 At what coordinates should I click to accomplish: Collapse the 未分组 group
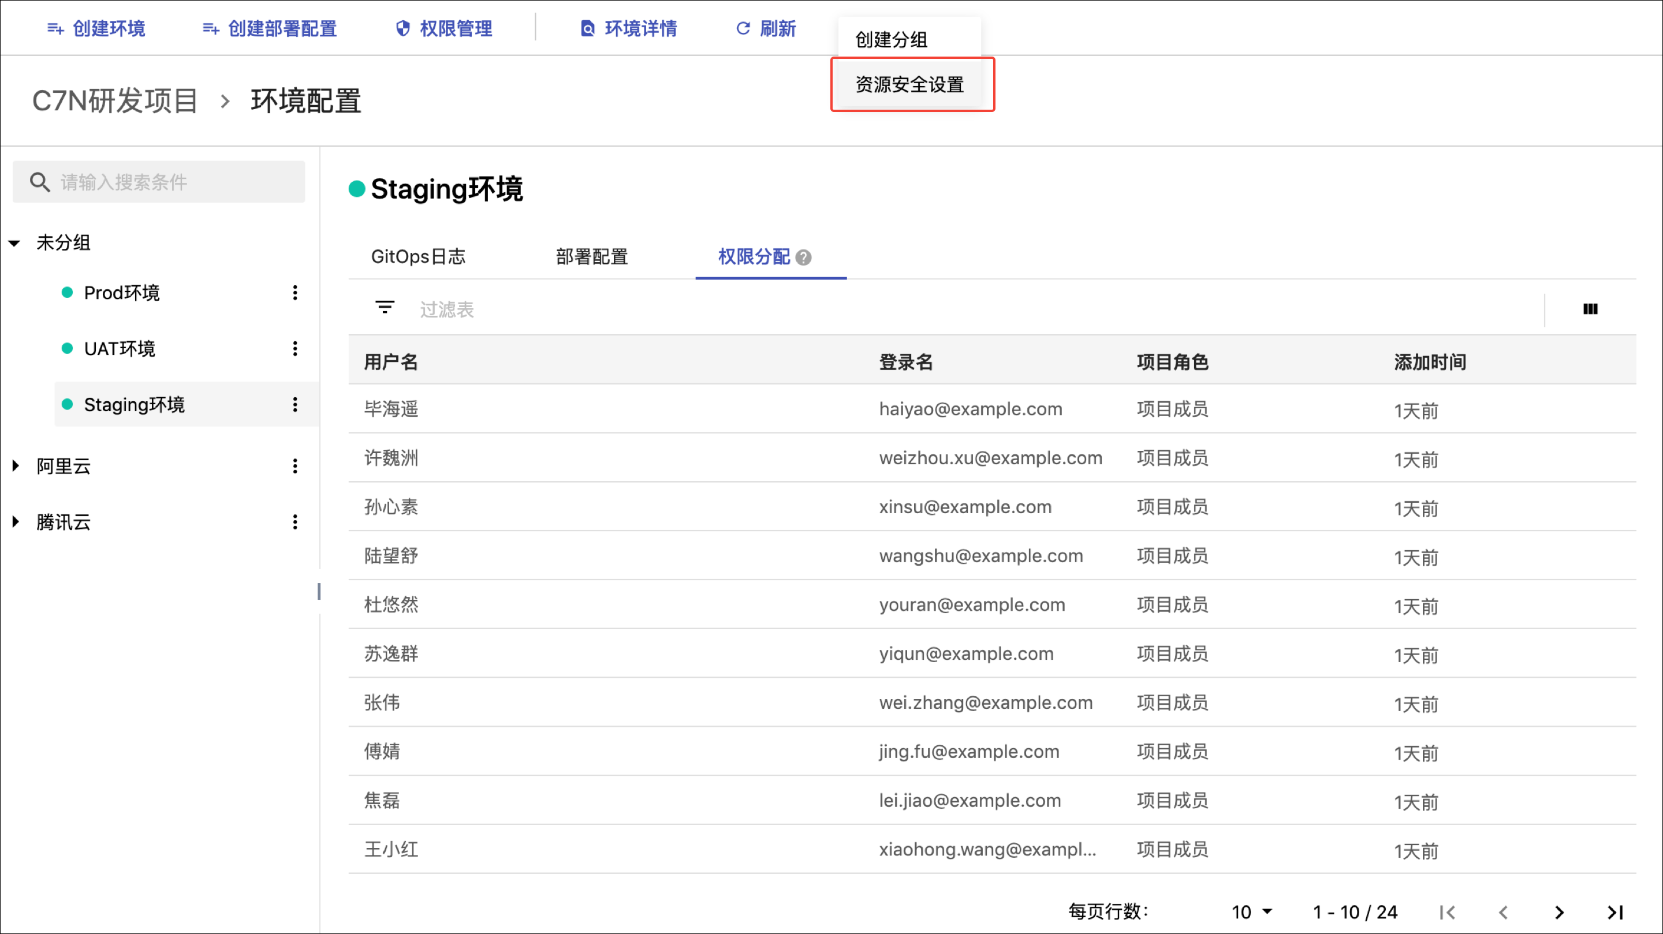pos(14,244)
